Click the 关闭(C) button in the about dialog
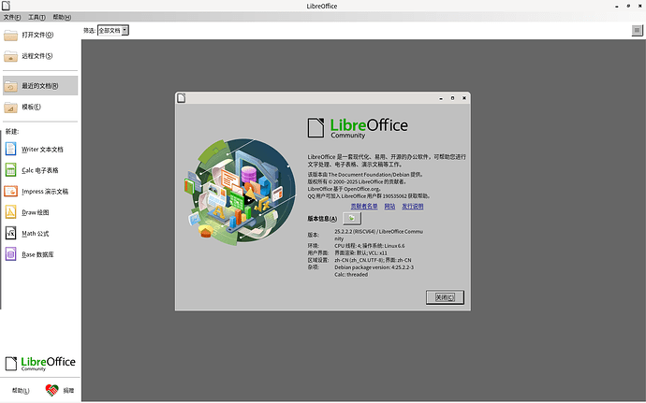 [445, 297]
